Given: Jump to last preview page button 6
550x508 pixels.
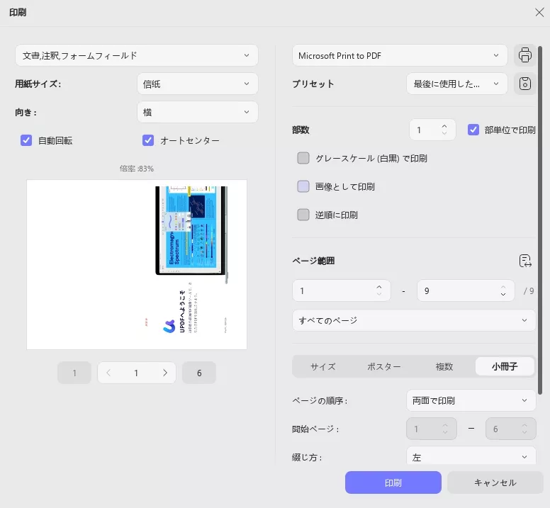Looking at the screenshot, I should [199, 373].
